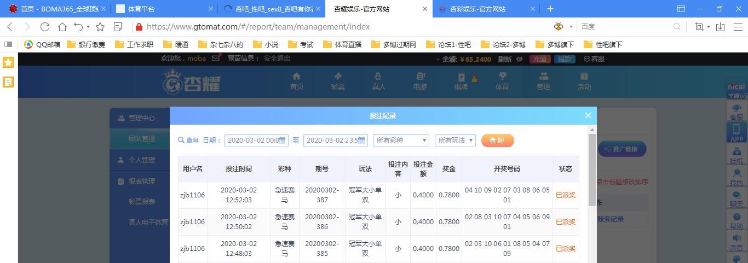Viewport: 748px width, 263px height.
Task: Click the 充值 recharge button
Action: point(539,59)
